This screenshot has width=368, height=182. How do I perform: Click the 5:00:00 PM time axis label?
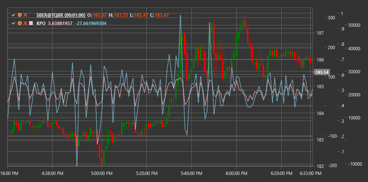pos(102,174)
